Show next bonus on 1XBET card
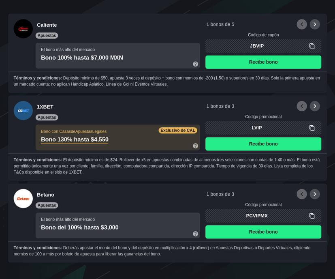 click(x=315, y=106)
